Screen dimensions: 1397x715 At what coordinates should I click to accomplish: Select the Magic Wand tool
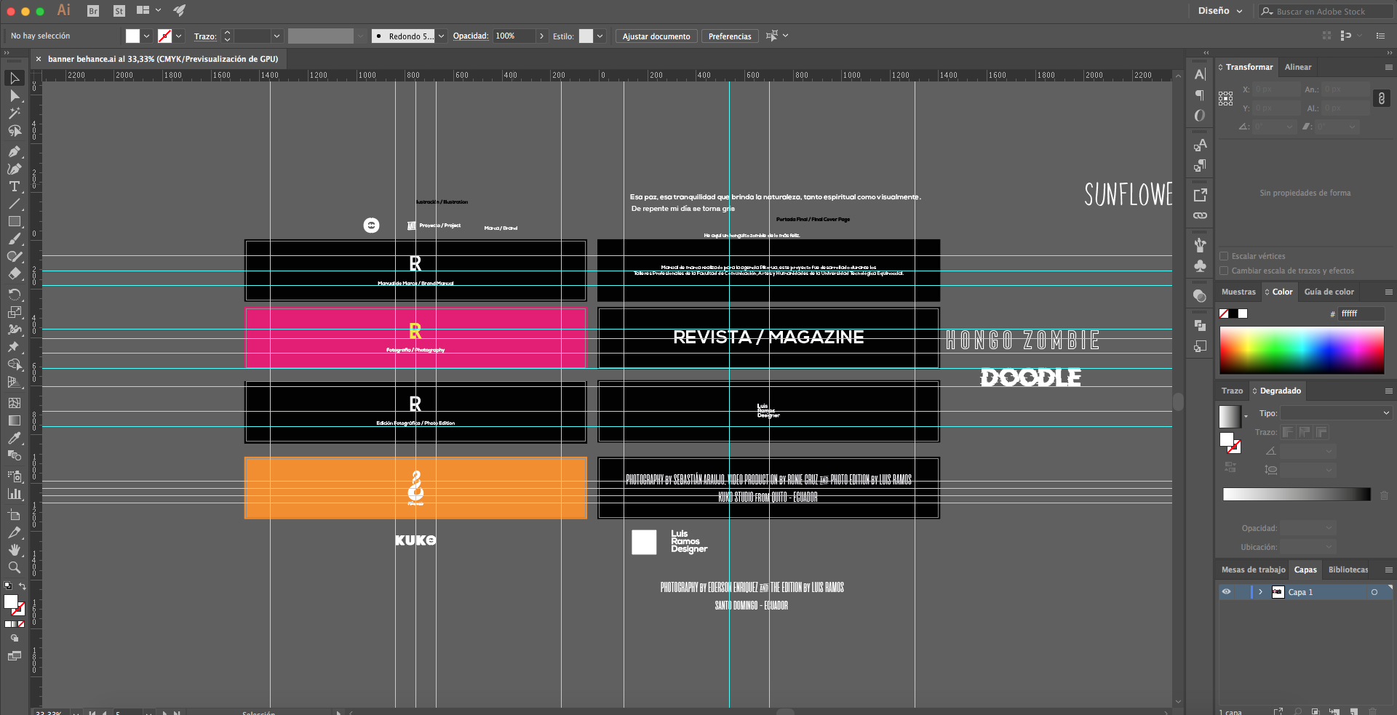tap(14, 113)
